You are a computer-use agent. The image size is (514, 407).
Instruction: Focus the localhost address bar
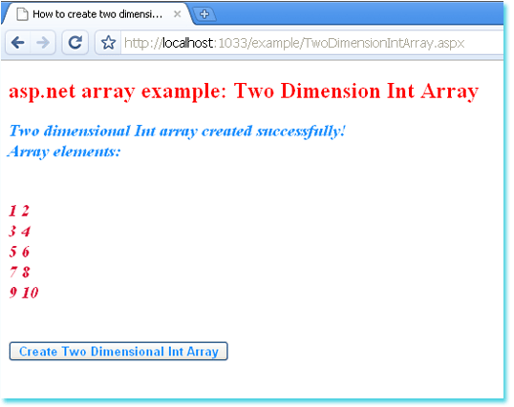point(311,43)
